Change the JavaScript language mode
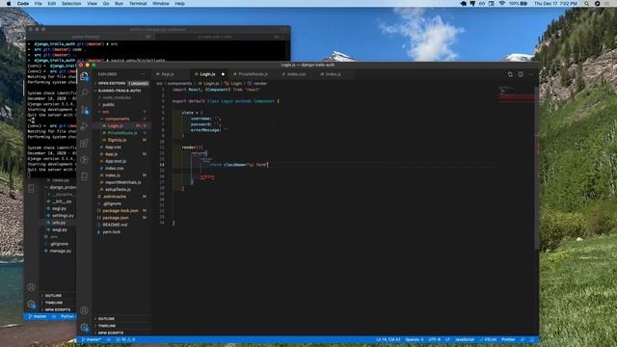 (465, 339)
